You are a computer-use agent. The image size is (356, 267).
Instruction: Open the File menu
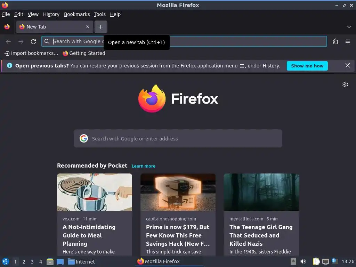pyautogui.click(x=6, y=14)
